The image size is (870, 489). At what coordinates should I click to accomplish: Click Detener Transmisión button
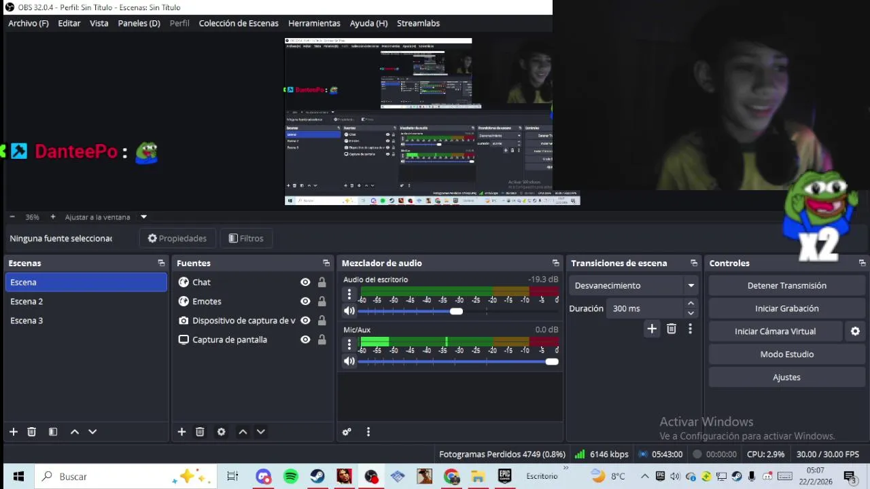[787, 286]
